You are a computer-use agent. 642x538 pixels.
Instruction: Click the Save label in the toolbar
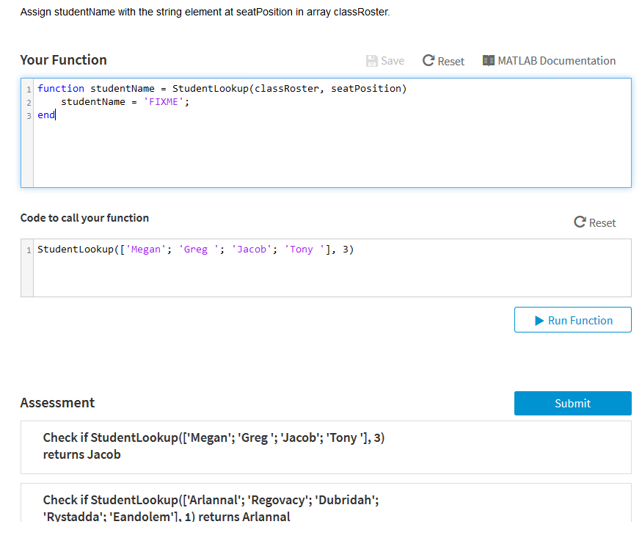[393, 60]
